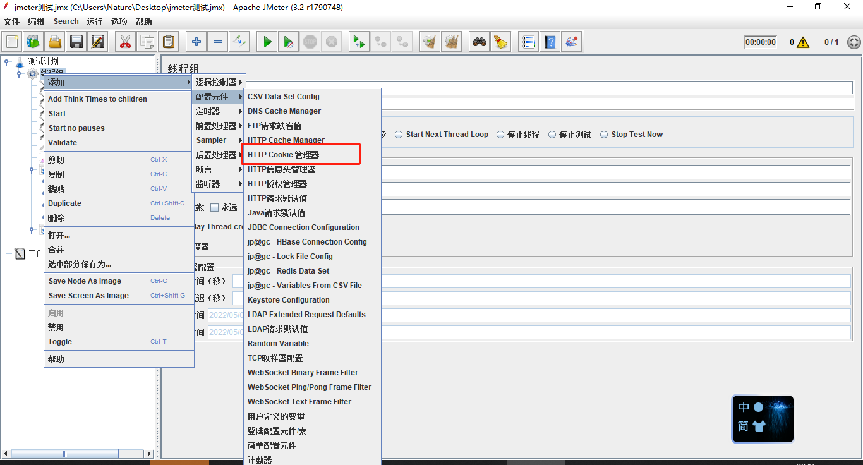Expand the 定时器 submenu
This screenshot has height=465, width=863.
(x=219, y=111)
